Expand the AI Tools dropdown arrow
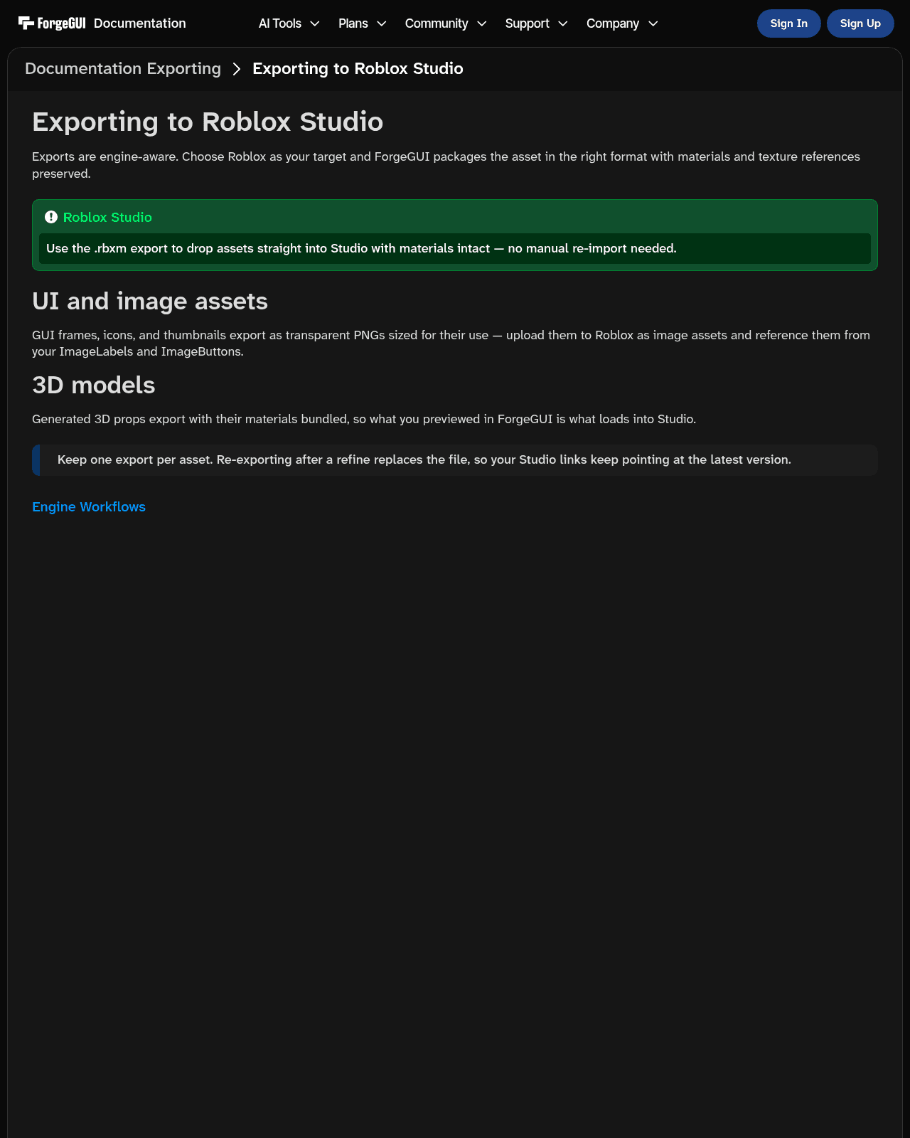910x1138 pixels. [315, 23]
